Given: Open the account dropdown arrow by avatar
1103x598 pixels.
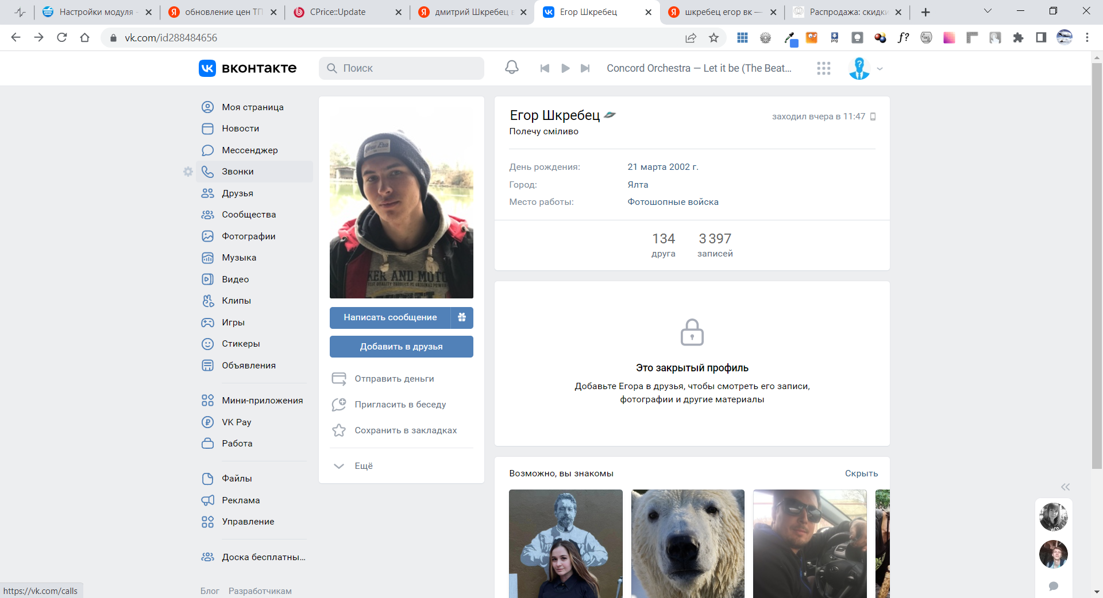Looking at the screenshot, I should (880, 69).
